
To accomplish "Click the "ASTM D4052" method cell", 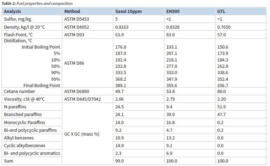I will click(76, 27).
